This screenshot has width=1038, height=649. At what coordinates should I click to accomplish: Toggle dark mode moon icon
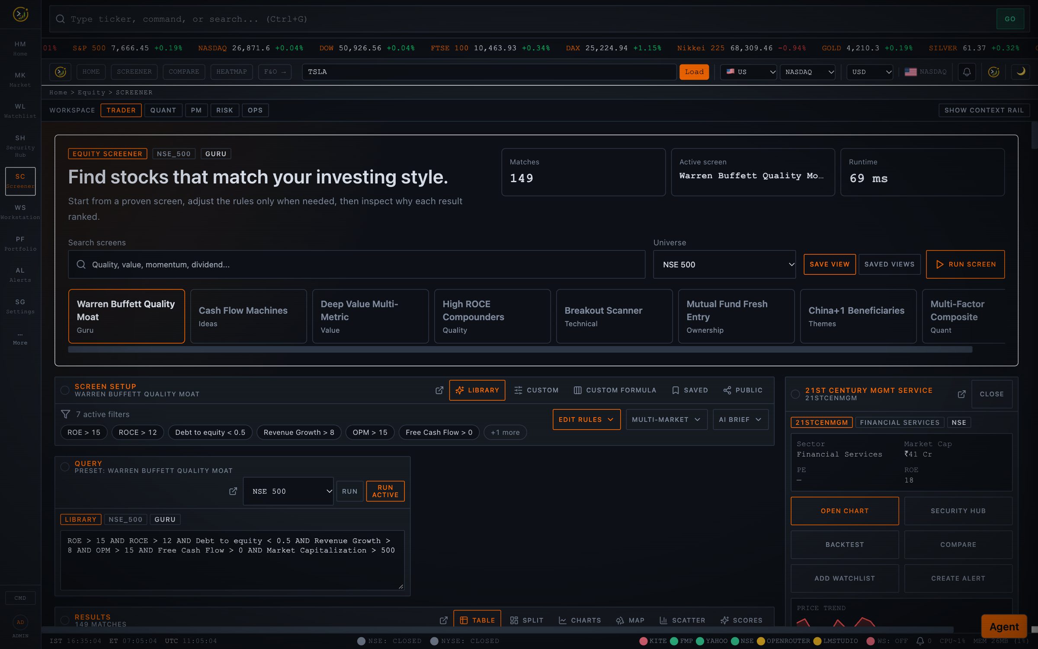pos(1021,72)
